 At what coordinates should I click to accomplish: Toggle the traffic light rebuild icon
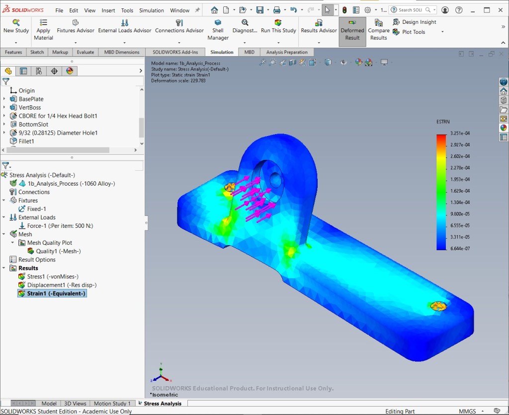(344, 10)
